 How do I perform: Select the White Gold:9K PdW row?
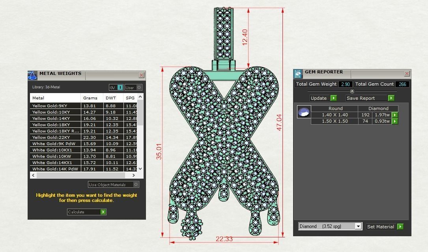click(84, 144)
